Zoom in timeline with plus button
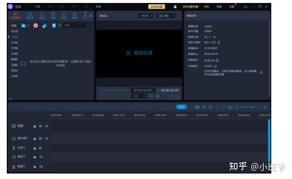292x179 pixels. click(264, 107)
